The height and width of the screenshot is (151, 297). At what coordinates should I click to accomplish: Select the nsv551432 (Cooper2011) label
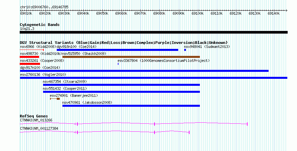pos(65,88)
